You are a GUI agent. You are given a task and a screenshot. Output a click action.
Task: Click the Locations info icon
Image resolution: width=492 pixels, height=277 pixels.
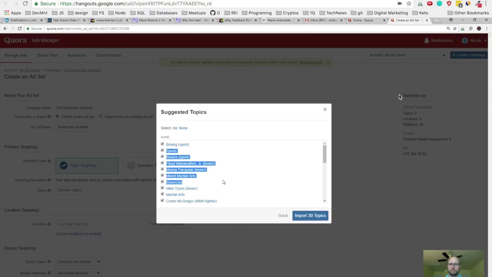49,224
